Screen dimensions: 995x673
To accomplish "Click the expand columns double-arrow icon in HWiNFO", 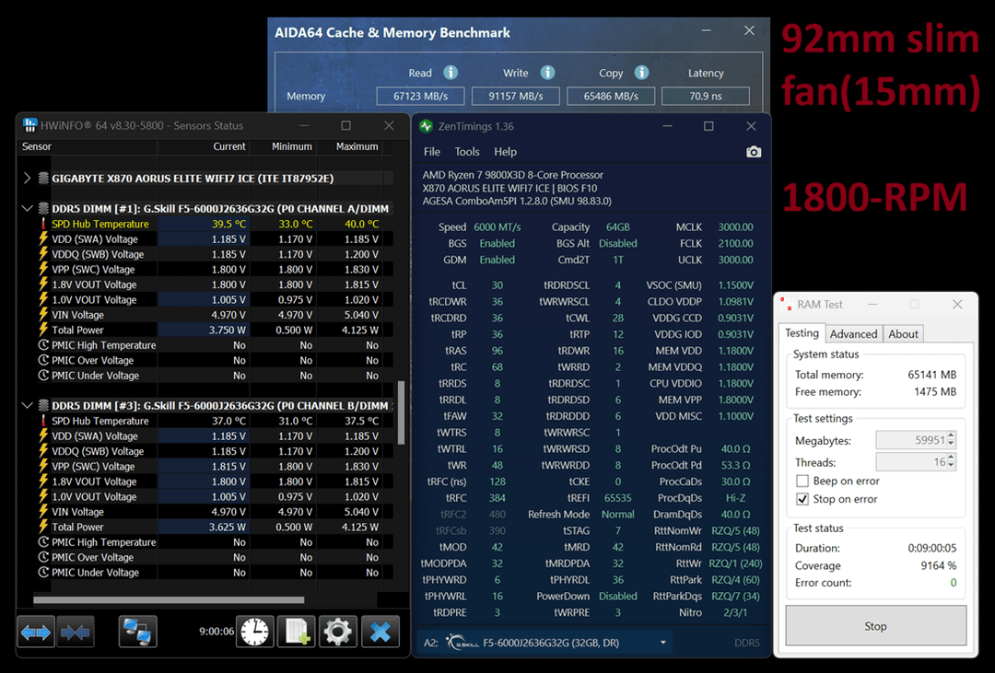I will pyautogui.click(x=36, y=632).
